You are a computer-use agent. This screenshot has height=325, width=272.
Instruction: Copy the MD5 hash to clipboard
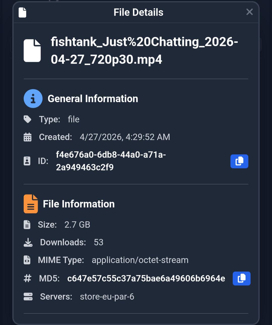(x=242, y=278)
